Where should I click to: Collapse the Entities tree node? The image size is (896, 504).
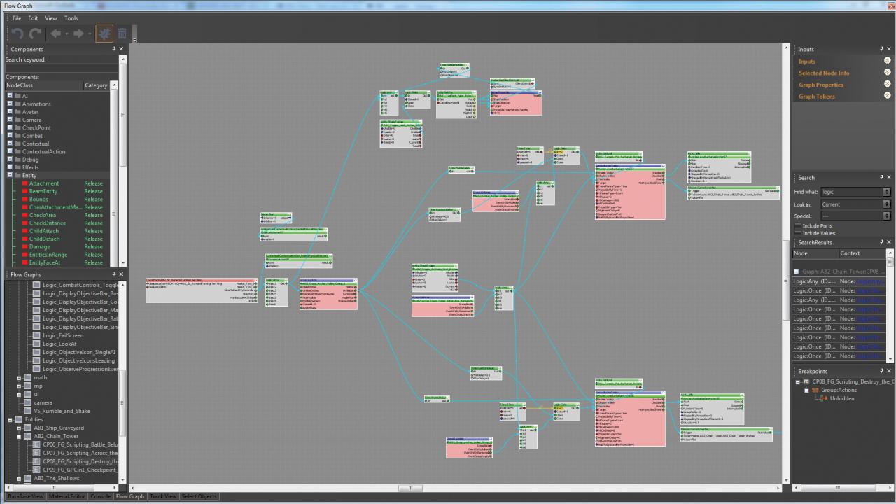click(10, 419)
